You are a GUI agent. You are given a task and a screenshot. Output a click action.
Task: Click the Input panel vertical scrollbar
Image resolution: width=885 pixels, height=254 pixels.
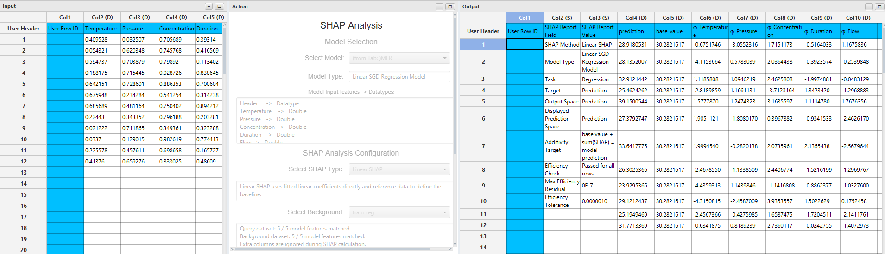(x=225, y=139)
